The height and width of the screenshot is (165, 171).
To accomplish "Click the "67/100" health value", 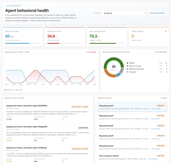I will tap(9, 161).
